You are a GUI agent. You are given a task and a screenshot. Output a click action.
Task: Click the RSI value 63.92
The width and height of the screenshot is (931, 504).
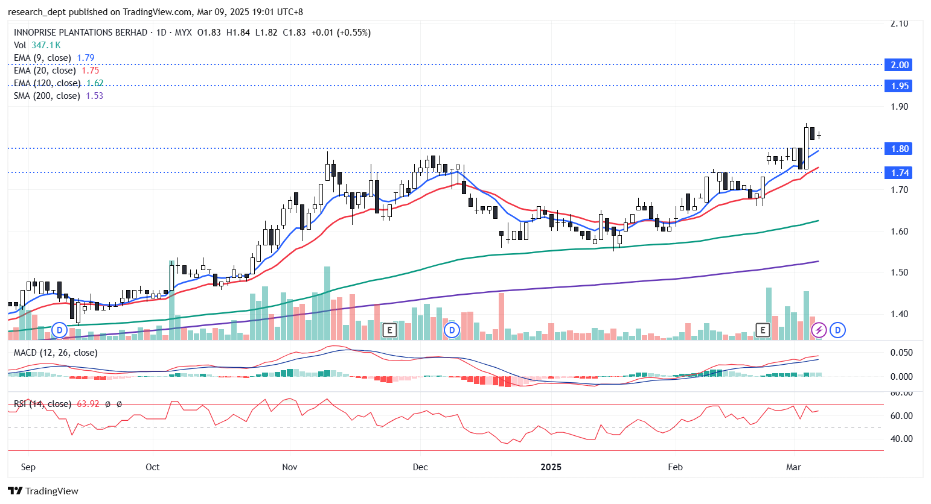pyautogui.click(x=88, y=404)
